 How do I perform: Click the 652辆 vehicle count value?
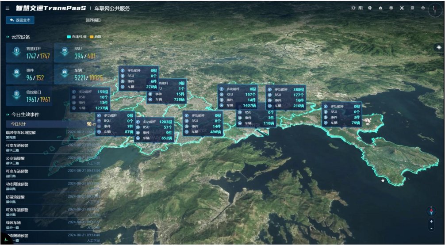(x=167, y=138)
